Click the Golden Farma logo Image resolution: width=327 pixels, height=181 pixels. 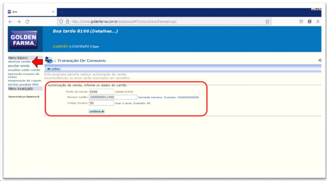[24, 40]
